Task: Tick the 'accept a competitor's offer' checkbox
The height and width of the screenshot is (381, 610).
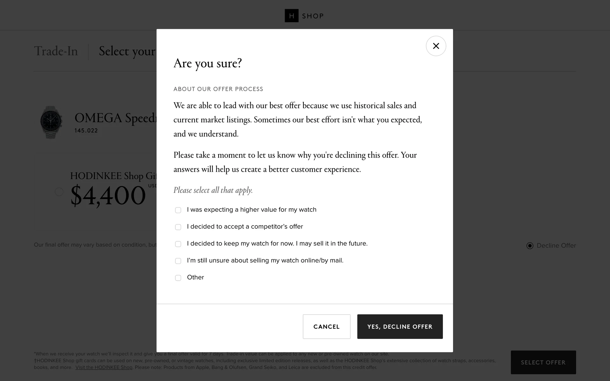Action: click(178, 227)
